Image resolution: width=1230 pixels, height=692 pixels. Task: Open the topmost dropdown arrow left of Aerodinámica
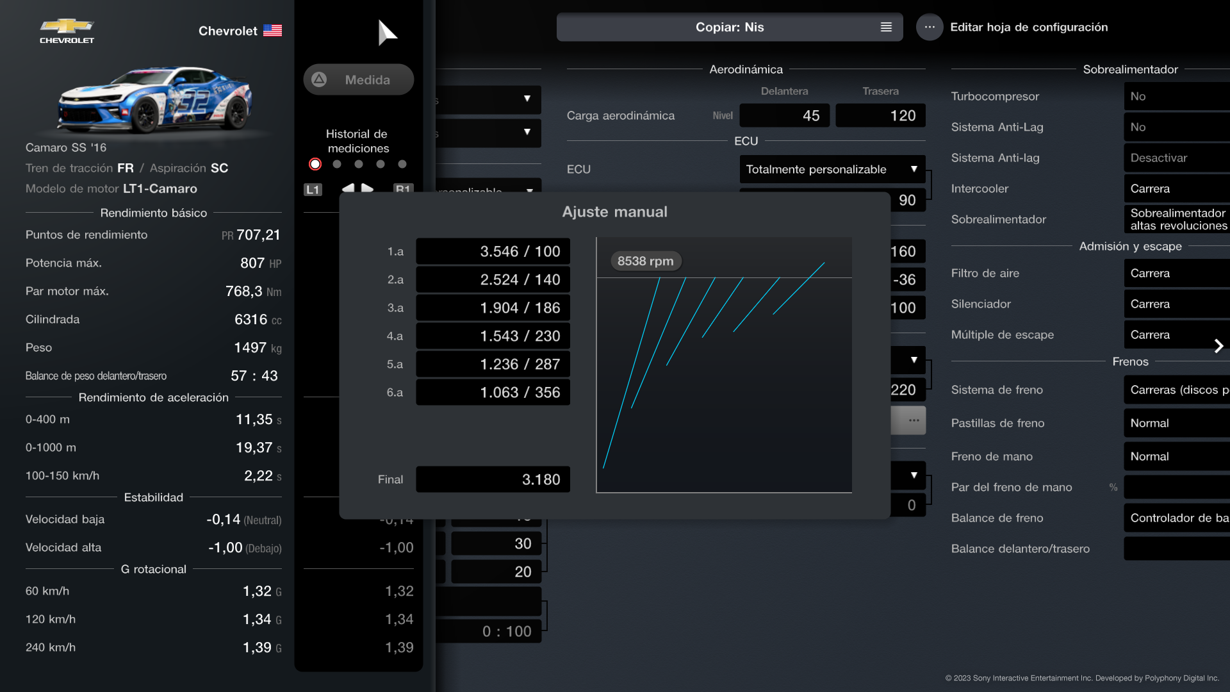click(527, 99)
